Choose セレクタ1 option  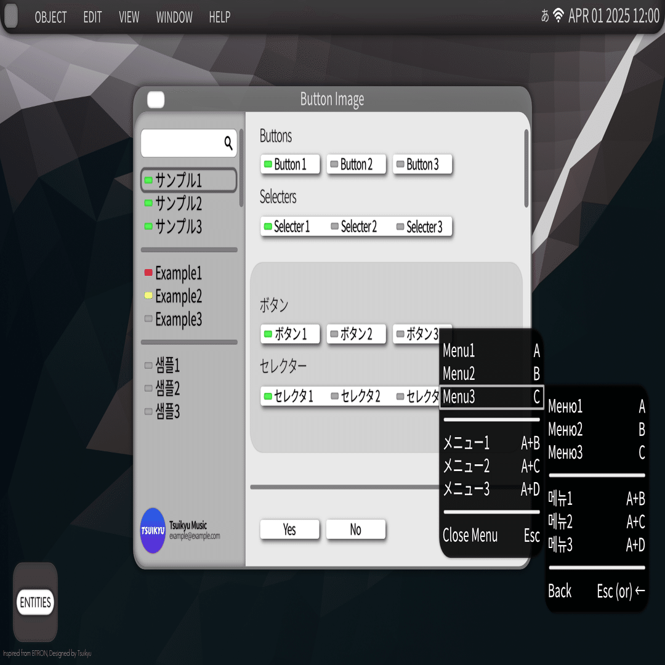(x=292, y=396)
